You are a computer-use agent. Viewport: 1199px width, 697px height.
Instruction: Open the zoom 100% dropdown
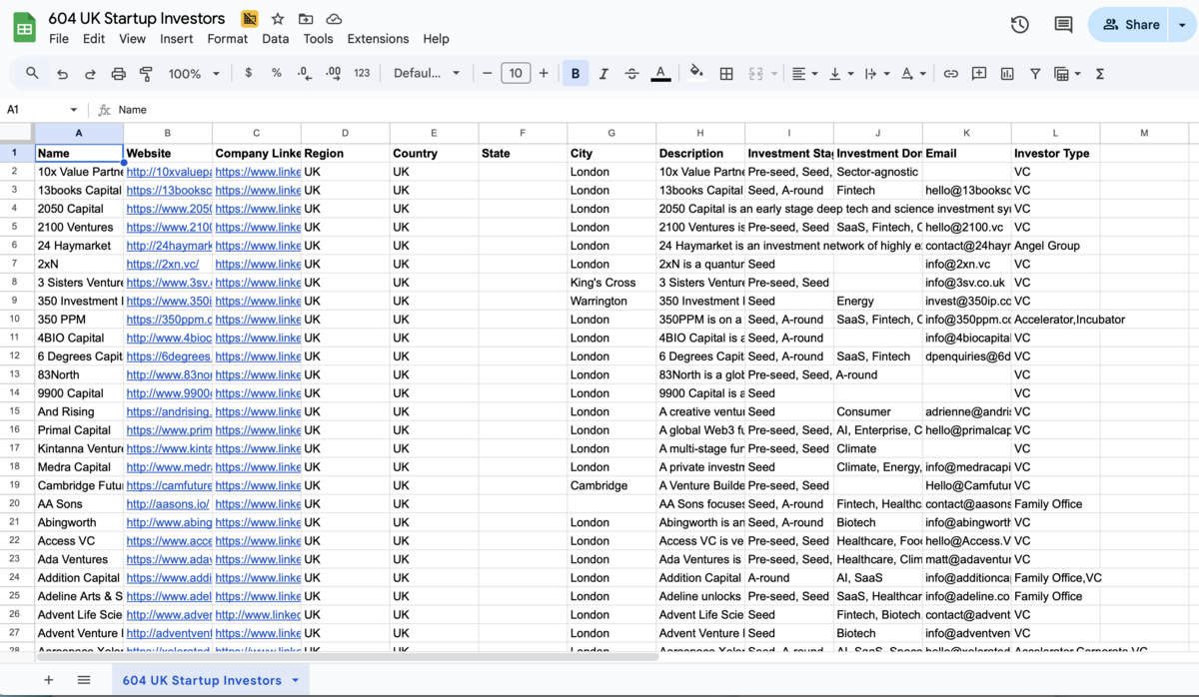(x=194, y=74)
